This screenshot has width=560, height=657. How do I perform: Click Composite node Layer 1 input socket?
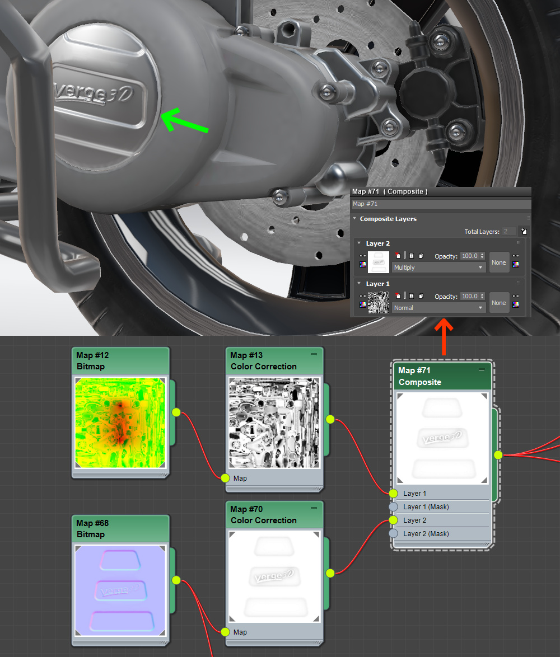coord(393,493)
